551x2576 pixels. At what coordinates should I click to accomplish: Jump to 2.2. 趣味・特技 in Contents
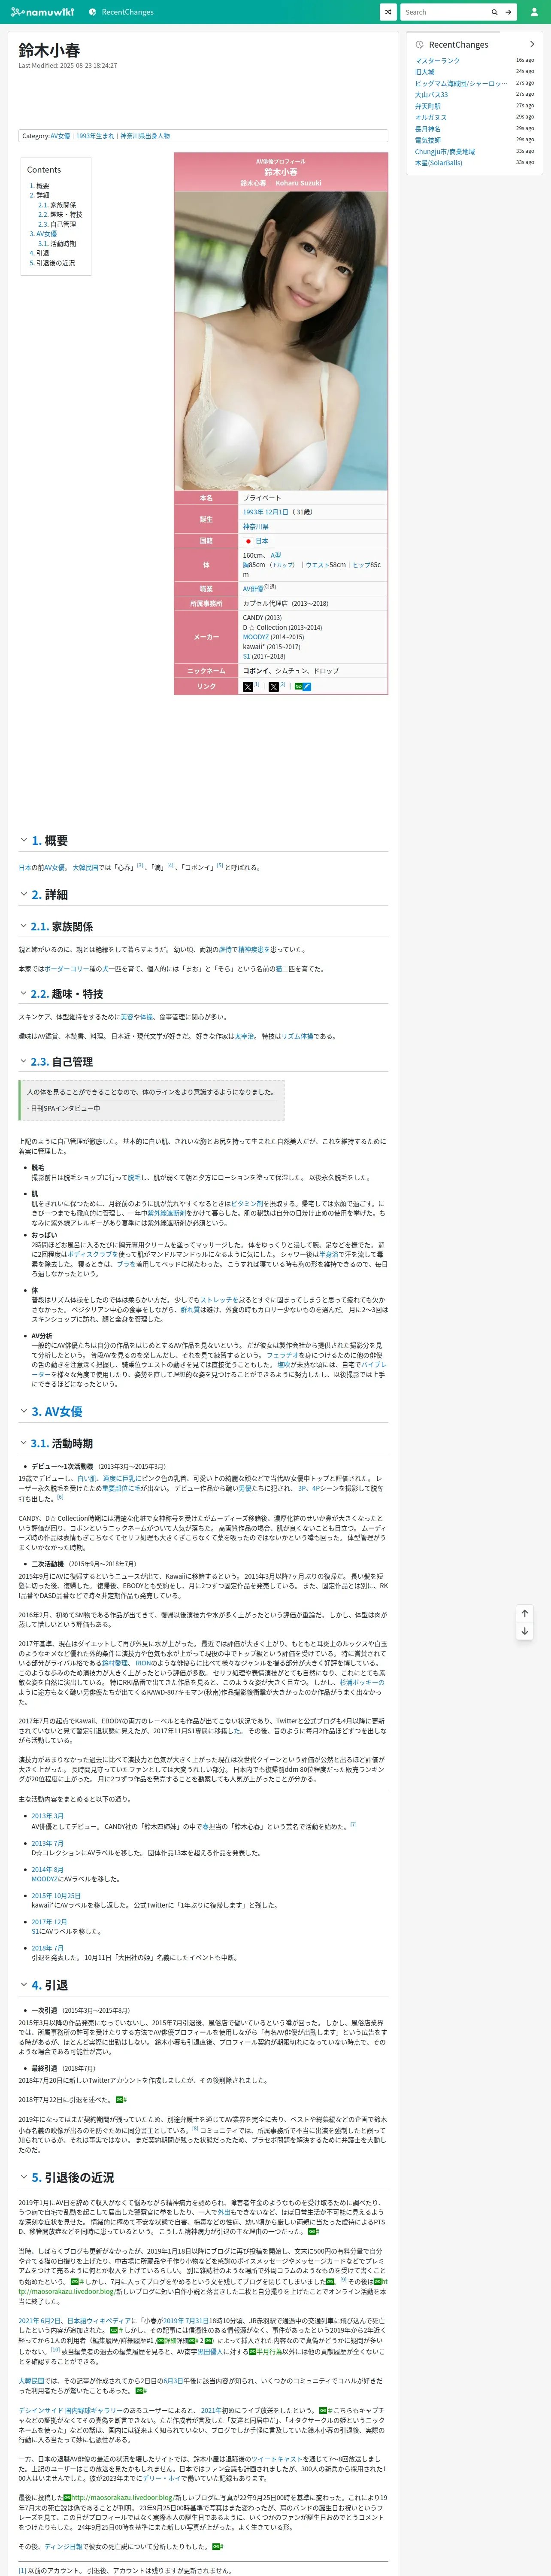coord(60,215)
